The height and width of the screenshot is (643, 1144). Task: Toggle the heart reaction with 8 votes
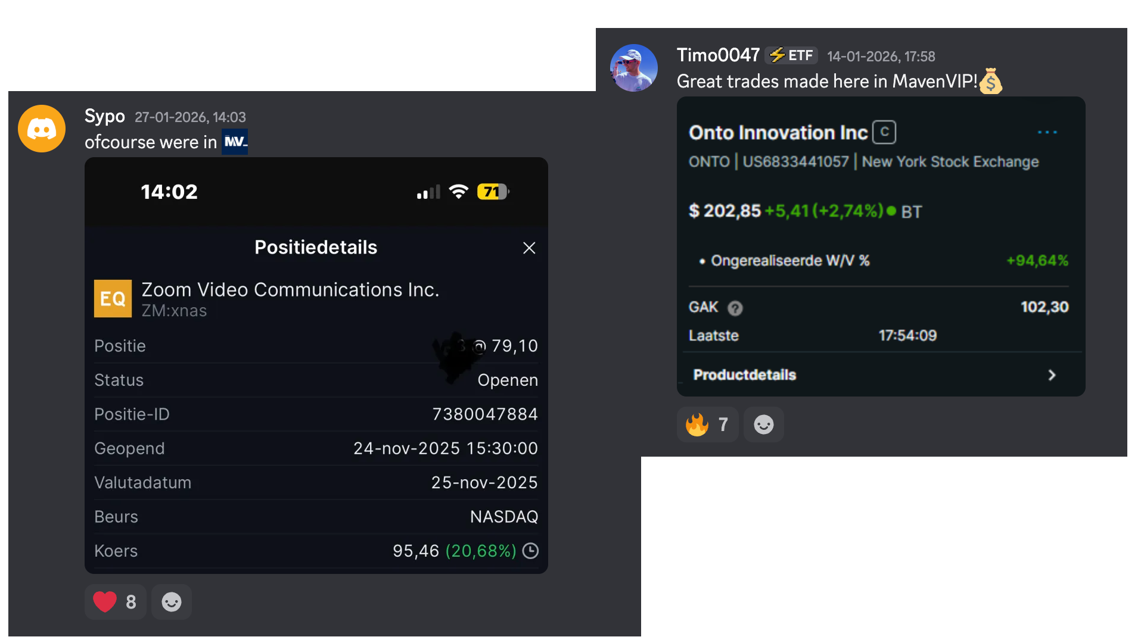tap(115, 602)
